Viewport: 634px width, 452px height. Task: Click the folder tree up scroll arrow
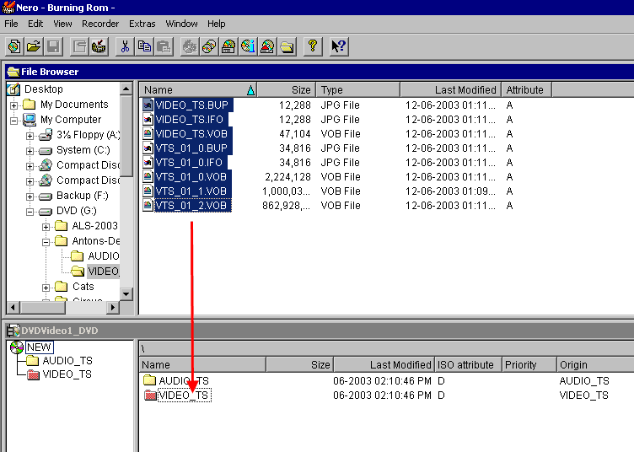tap(126, 89)
